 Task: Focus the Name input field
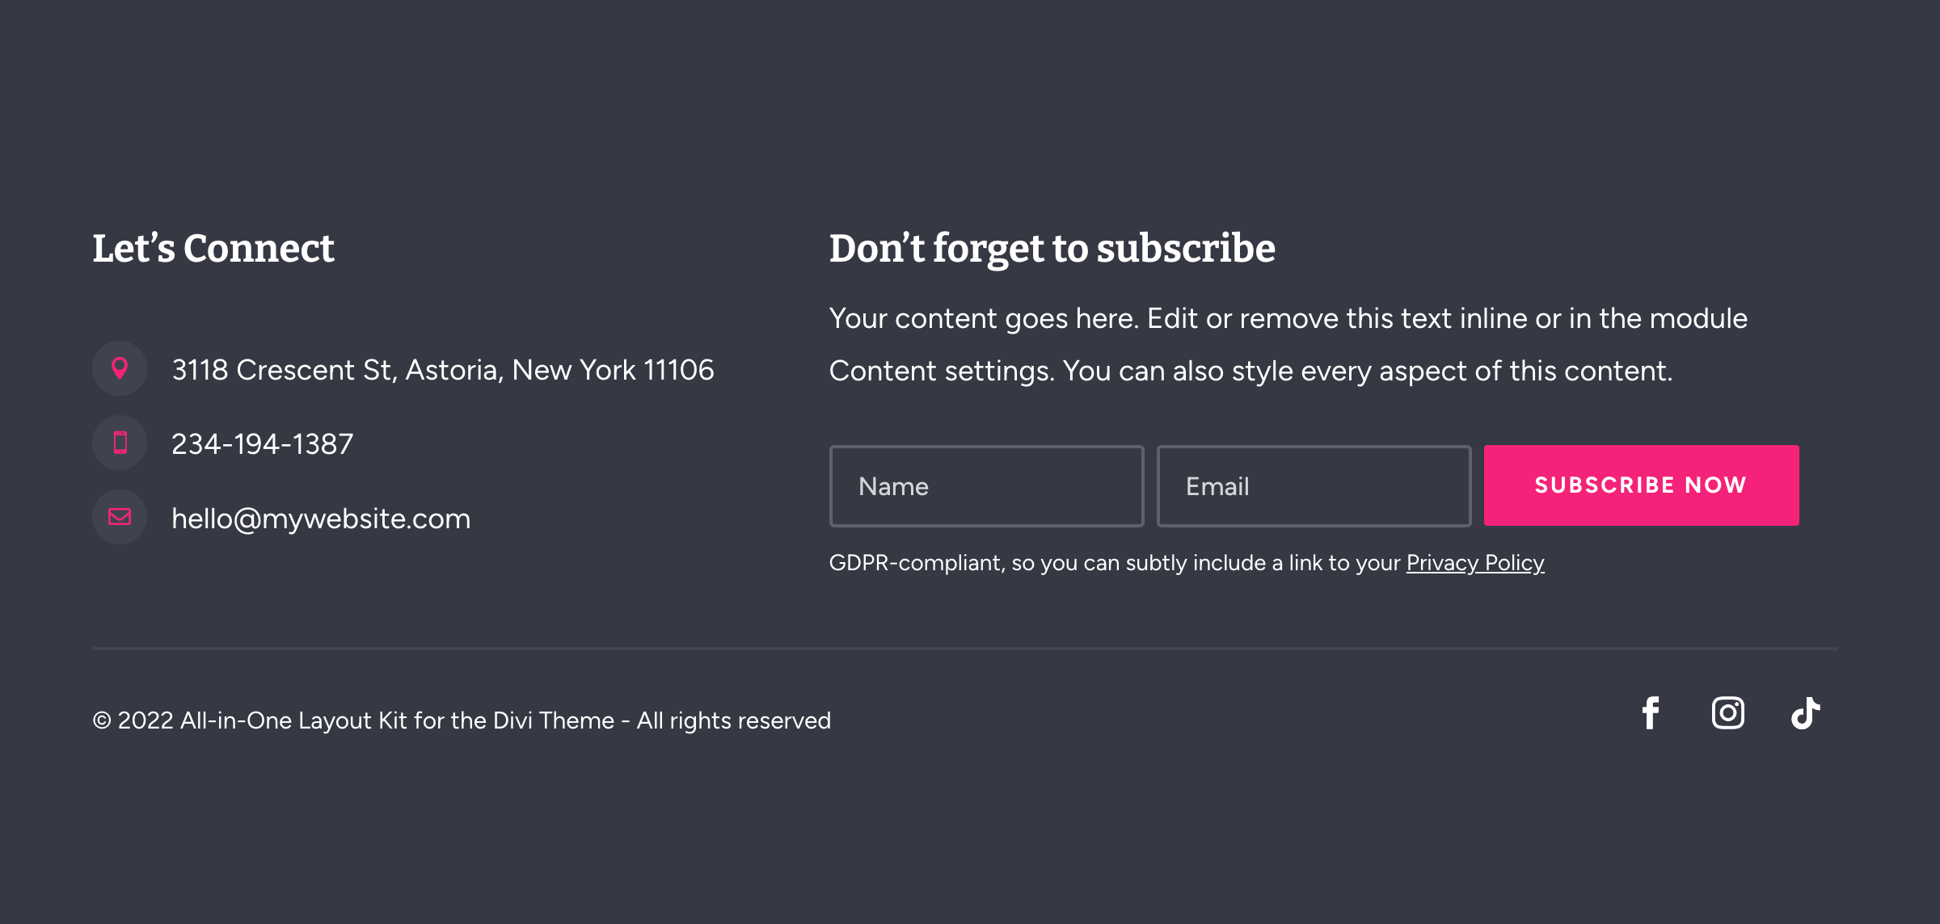click(x=986, y=486)
